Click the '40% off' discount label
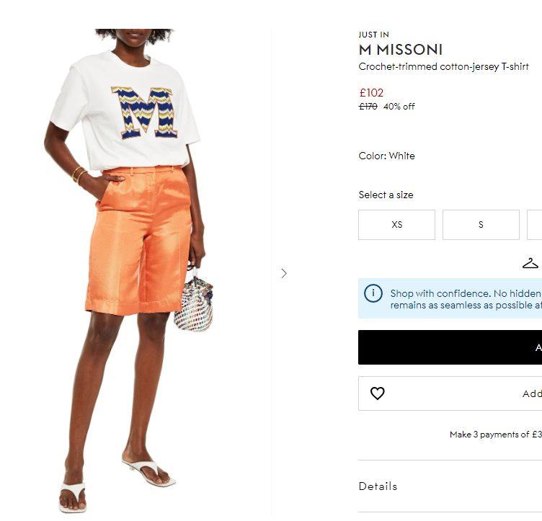Image resolution: width=542 pixels, height=521 pixels. coord(399,107)
